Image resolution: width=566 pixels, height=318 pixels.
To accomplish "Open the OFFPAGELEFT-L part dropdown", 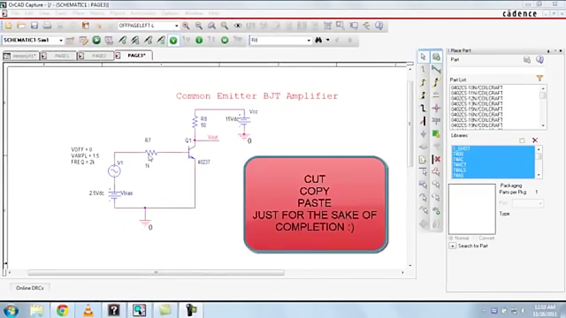I will tap(177, 26).
